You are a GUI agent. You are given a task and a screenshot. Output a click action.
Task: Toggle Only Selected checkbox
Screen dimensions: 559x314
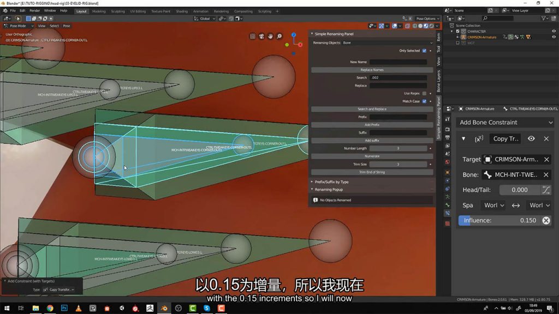pos(424,51)
